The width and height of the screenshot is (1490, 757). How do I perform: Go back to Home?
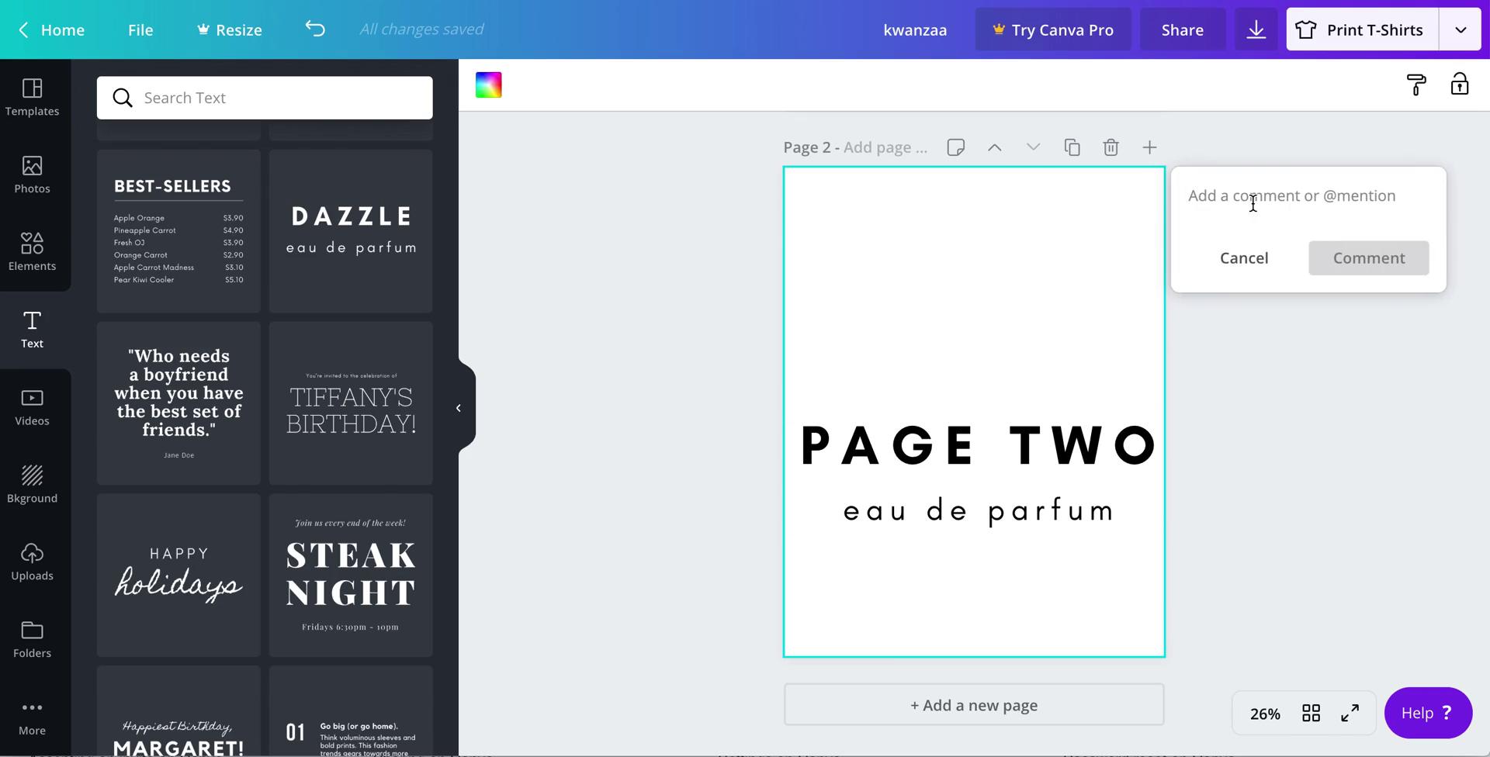click(51, 29)
